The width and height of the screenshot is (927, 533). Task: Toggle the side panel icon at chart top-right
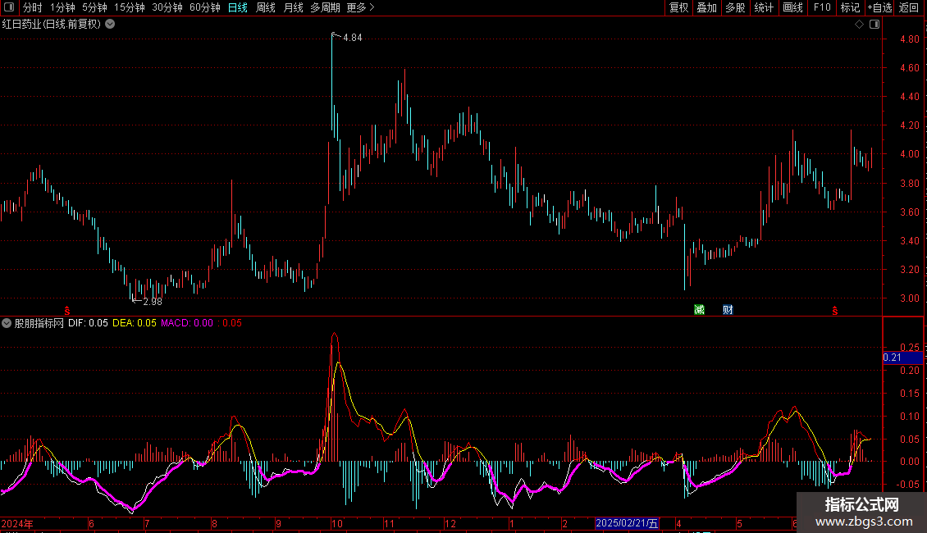874,25
